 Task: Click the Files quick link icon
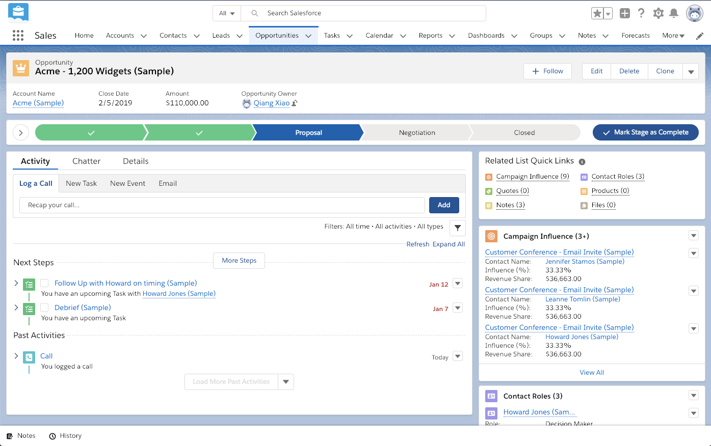pyautogui.click(x=584, y=206)
